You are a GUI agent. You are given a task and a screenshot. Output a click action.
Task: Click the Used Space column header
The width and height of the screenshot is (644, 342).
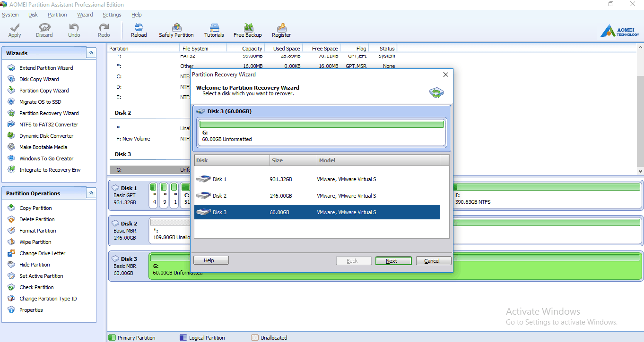pyautogui.click(x=283, y=49)
